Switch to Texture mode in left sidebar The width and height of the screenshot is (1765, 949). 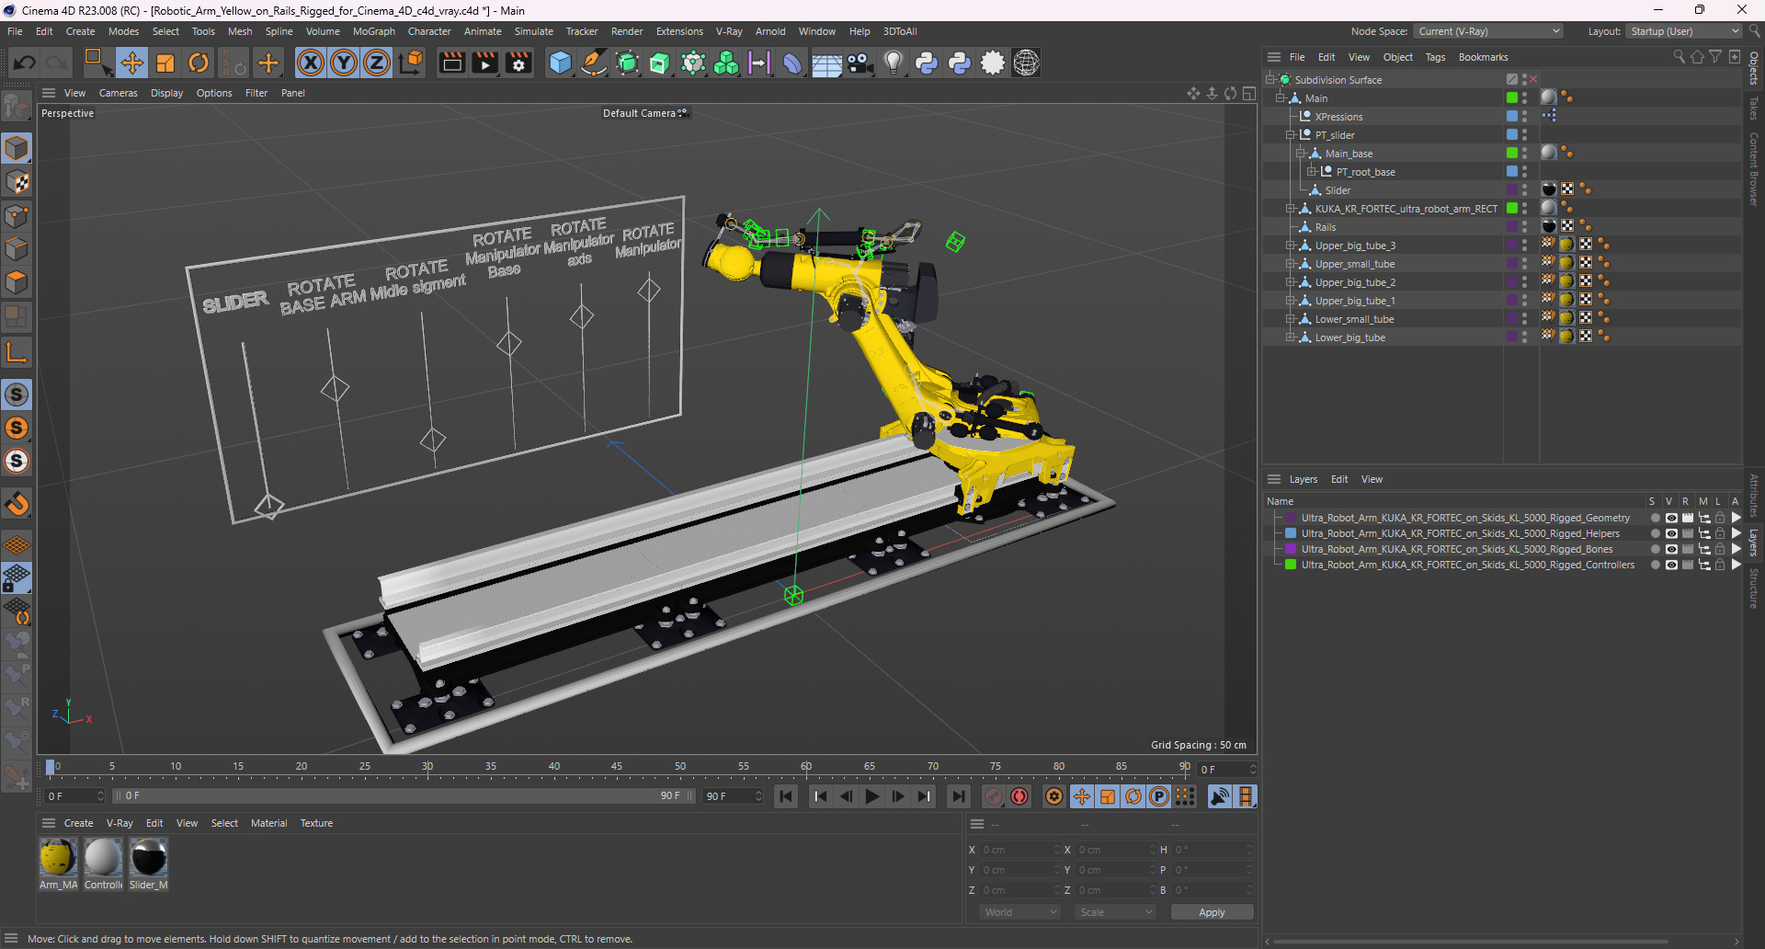17,182
